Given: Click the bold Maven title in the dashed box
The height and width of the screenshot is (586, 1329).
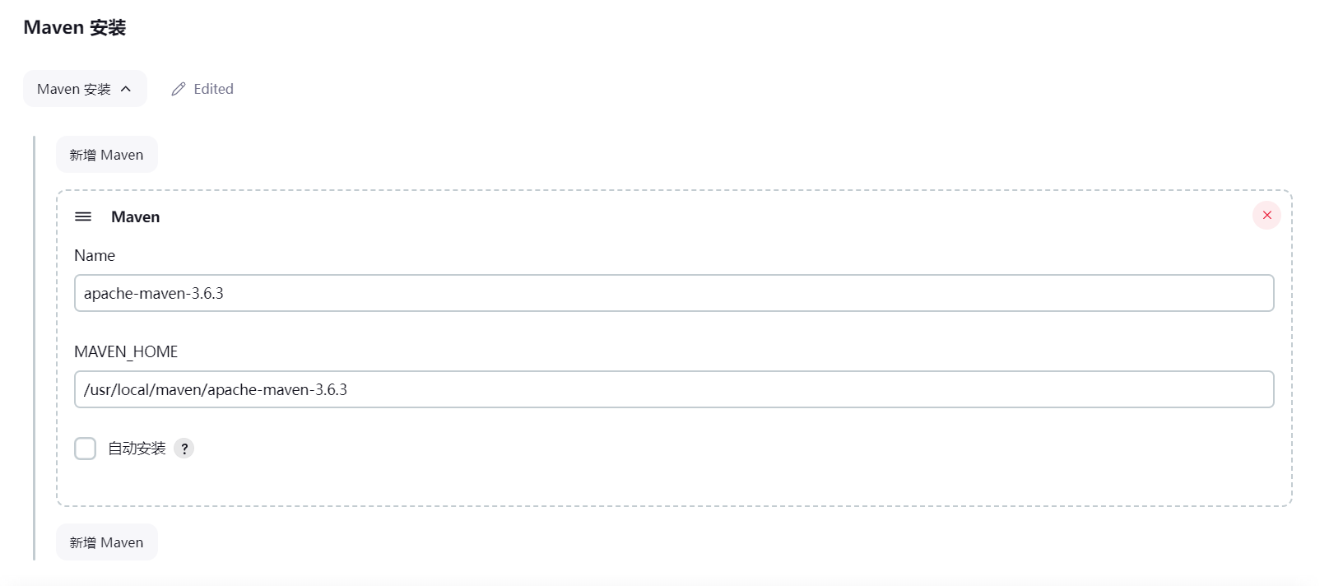Looking at the screenshot, I should coord(136,216).
